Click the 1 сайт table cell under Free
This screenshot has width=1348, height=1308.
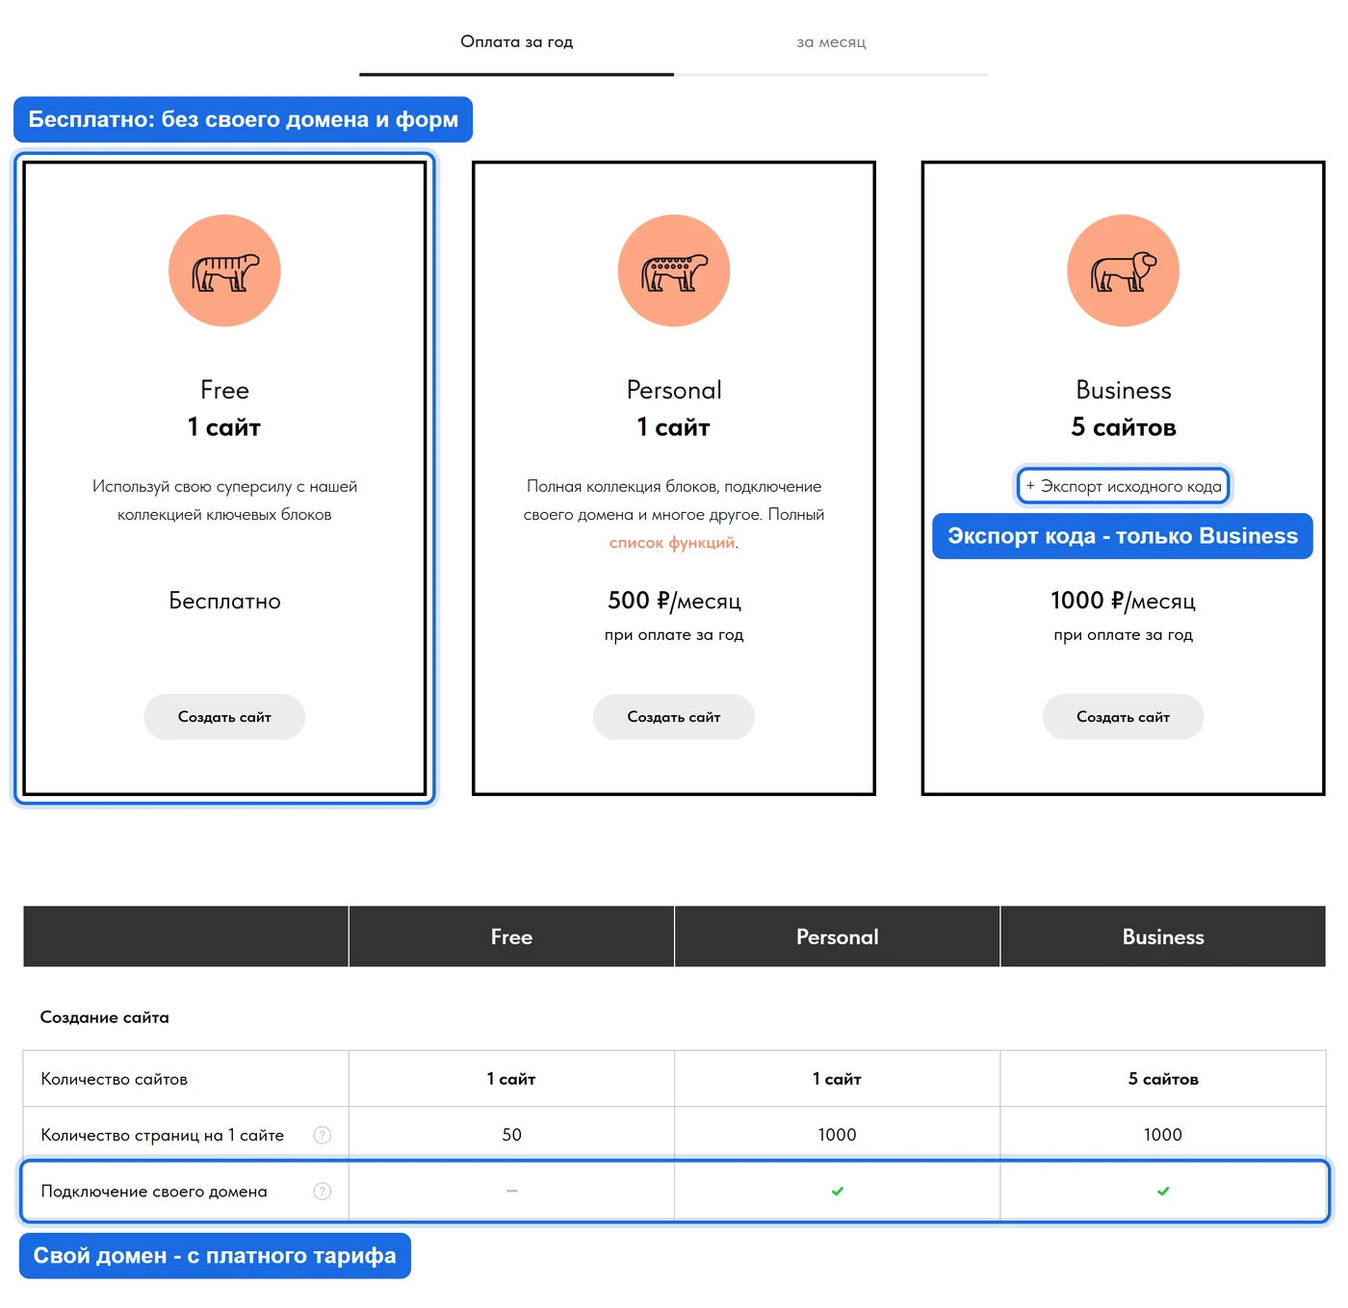(511, 1079)
